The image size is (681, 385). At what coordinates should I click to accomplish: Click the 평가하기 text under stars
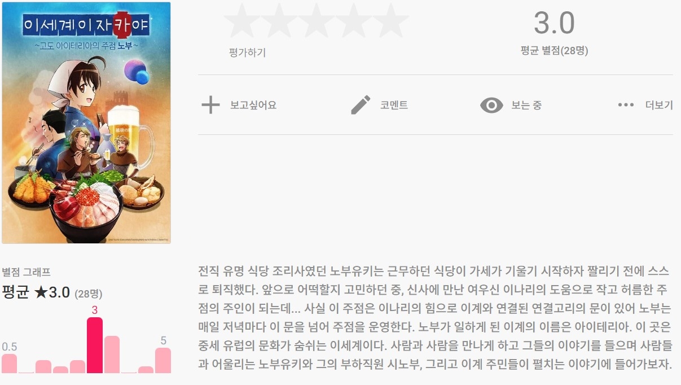247,53
